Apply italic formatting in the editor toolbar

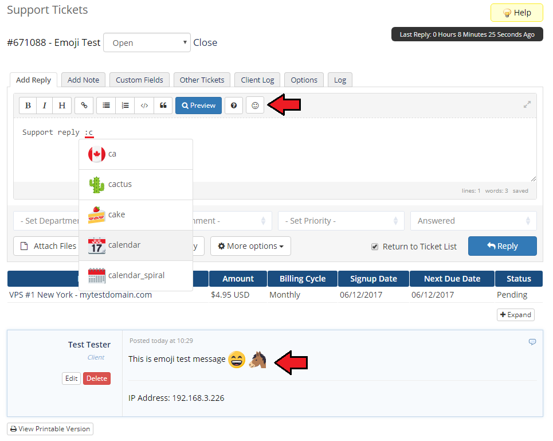[45, 106]
